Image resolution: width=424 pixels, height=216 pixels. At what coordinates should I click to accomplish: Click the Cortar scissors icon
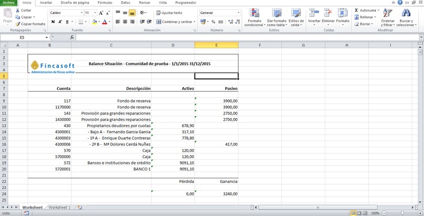(18, 10)
